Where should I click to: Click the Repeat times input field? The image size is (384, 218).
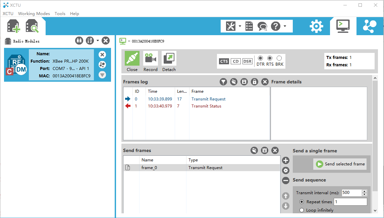pyautogui.click(x=350, y=202)
